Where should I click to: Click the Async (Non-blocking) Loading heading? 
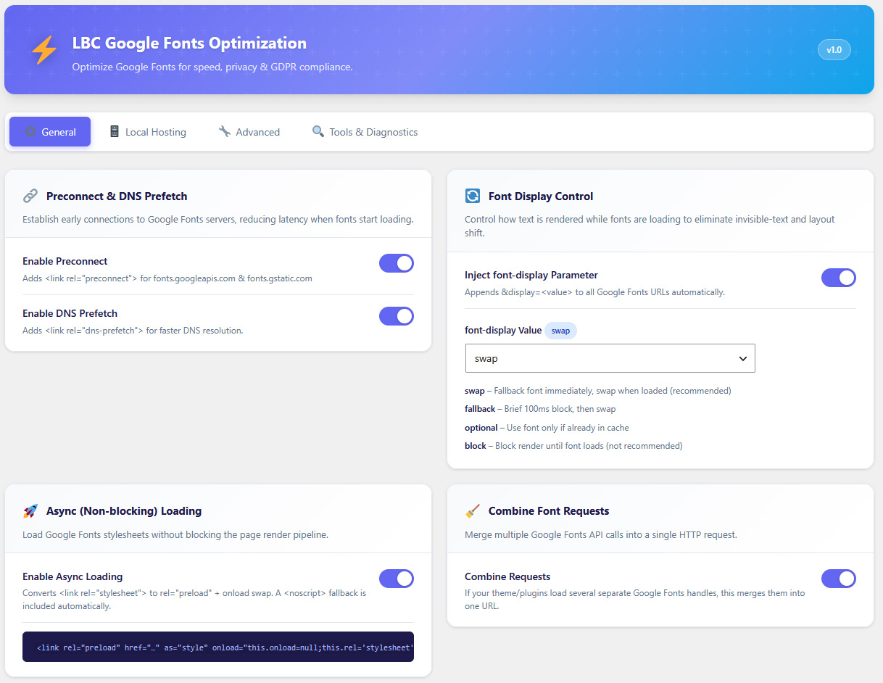[x=124, y=511]
